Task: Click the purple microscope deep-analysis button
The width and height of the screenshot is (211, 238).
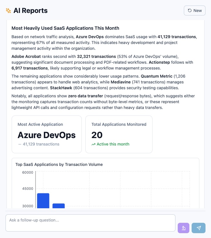Action: 184,228
